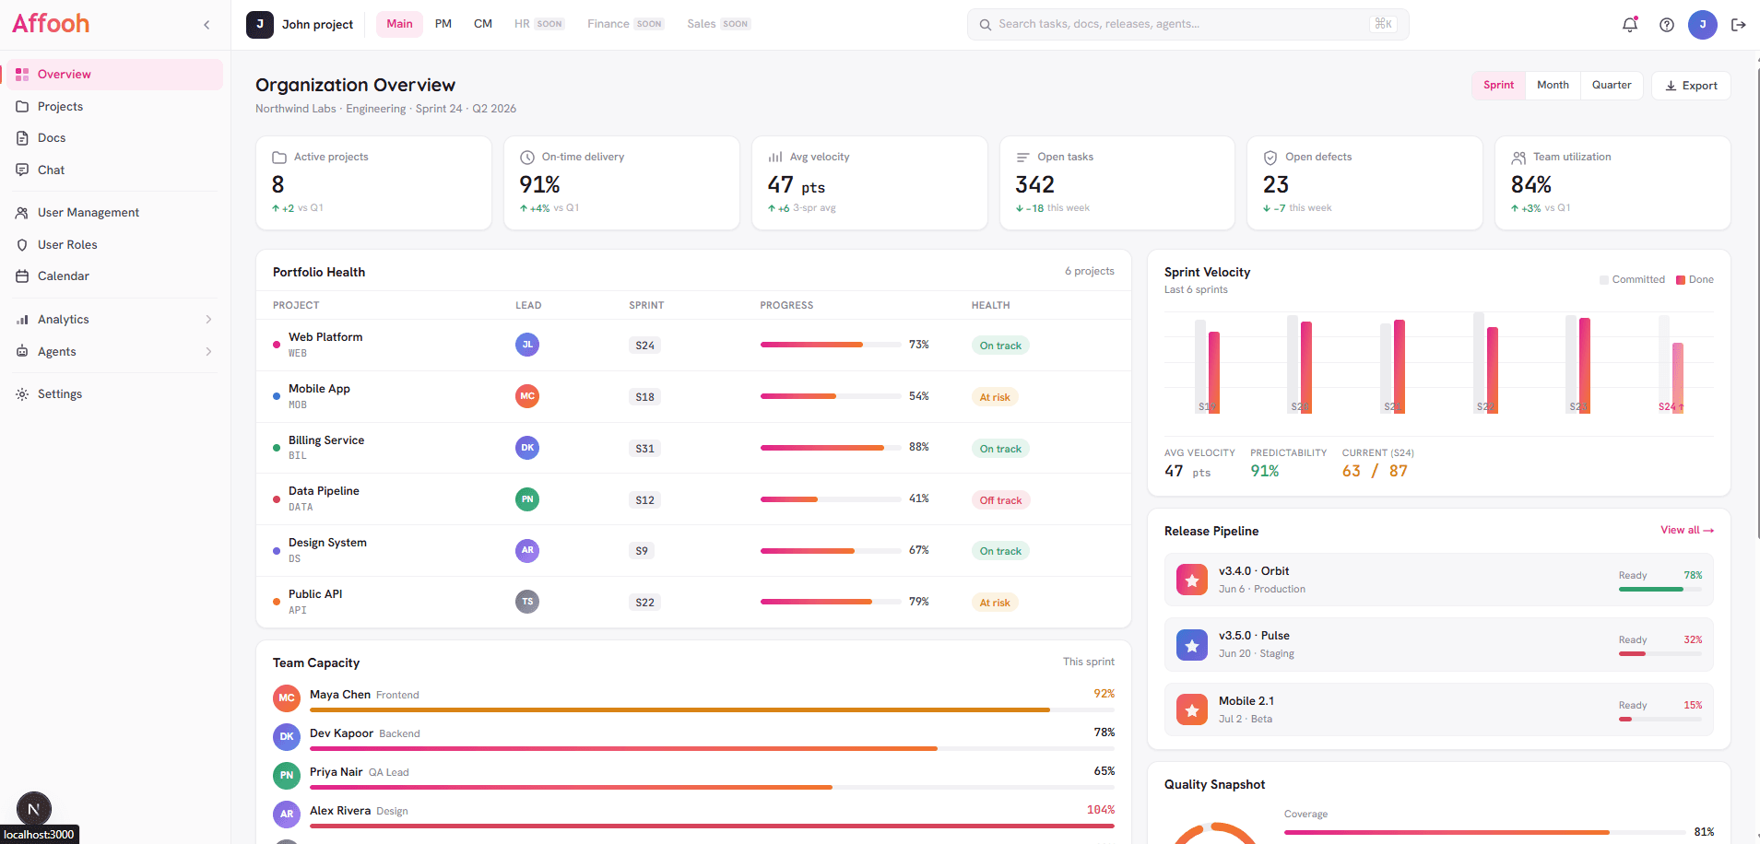Screen dimensions: 1760x844
Task: Toggle the Done legend item
Action: 1695,280
